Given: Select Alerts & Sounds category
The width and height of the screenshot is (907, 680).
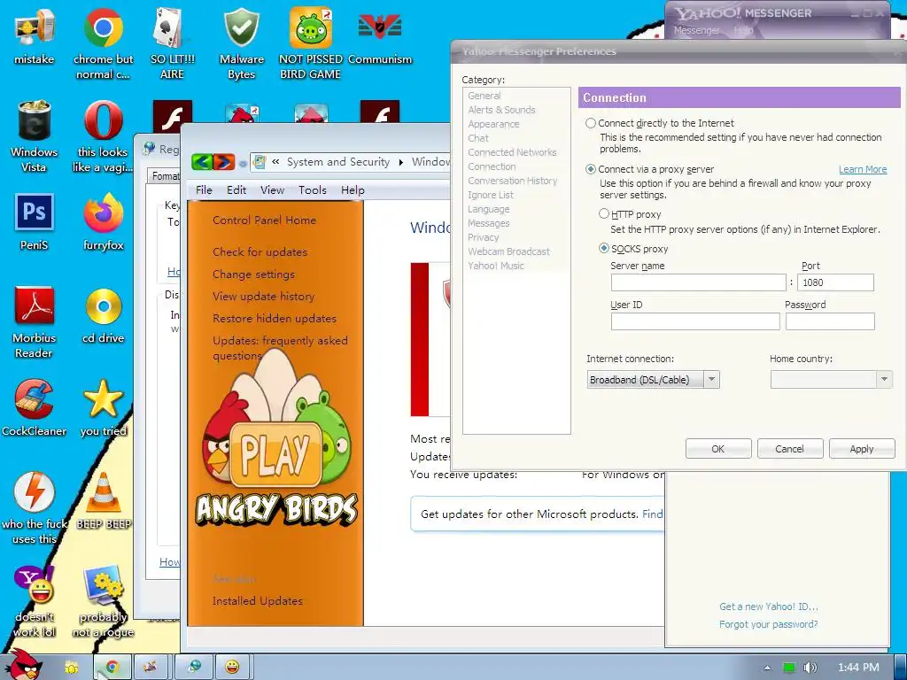Looking at the screenshot, I should pyautogui.click(x=501, y=110).
